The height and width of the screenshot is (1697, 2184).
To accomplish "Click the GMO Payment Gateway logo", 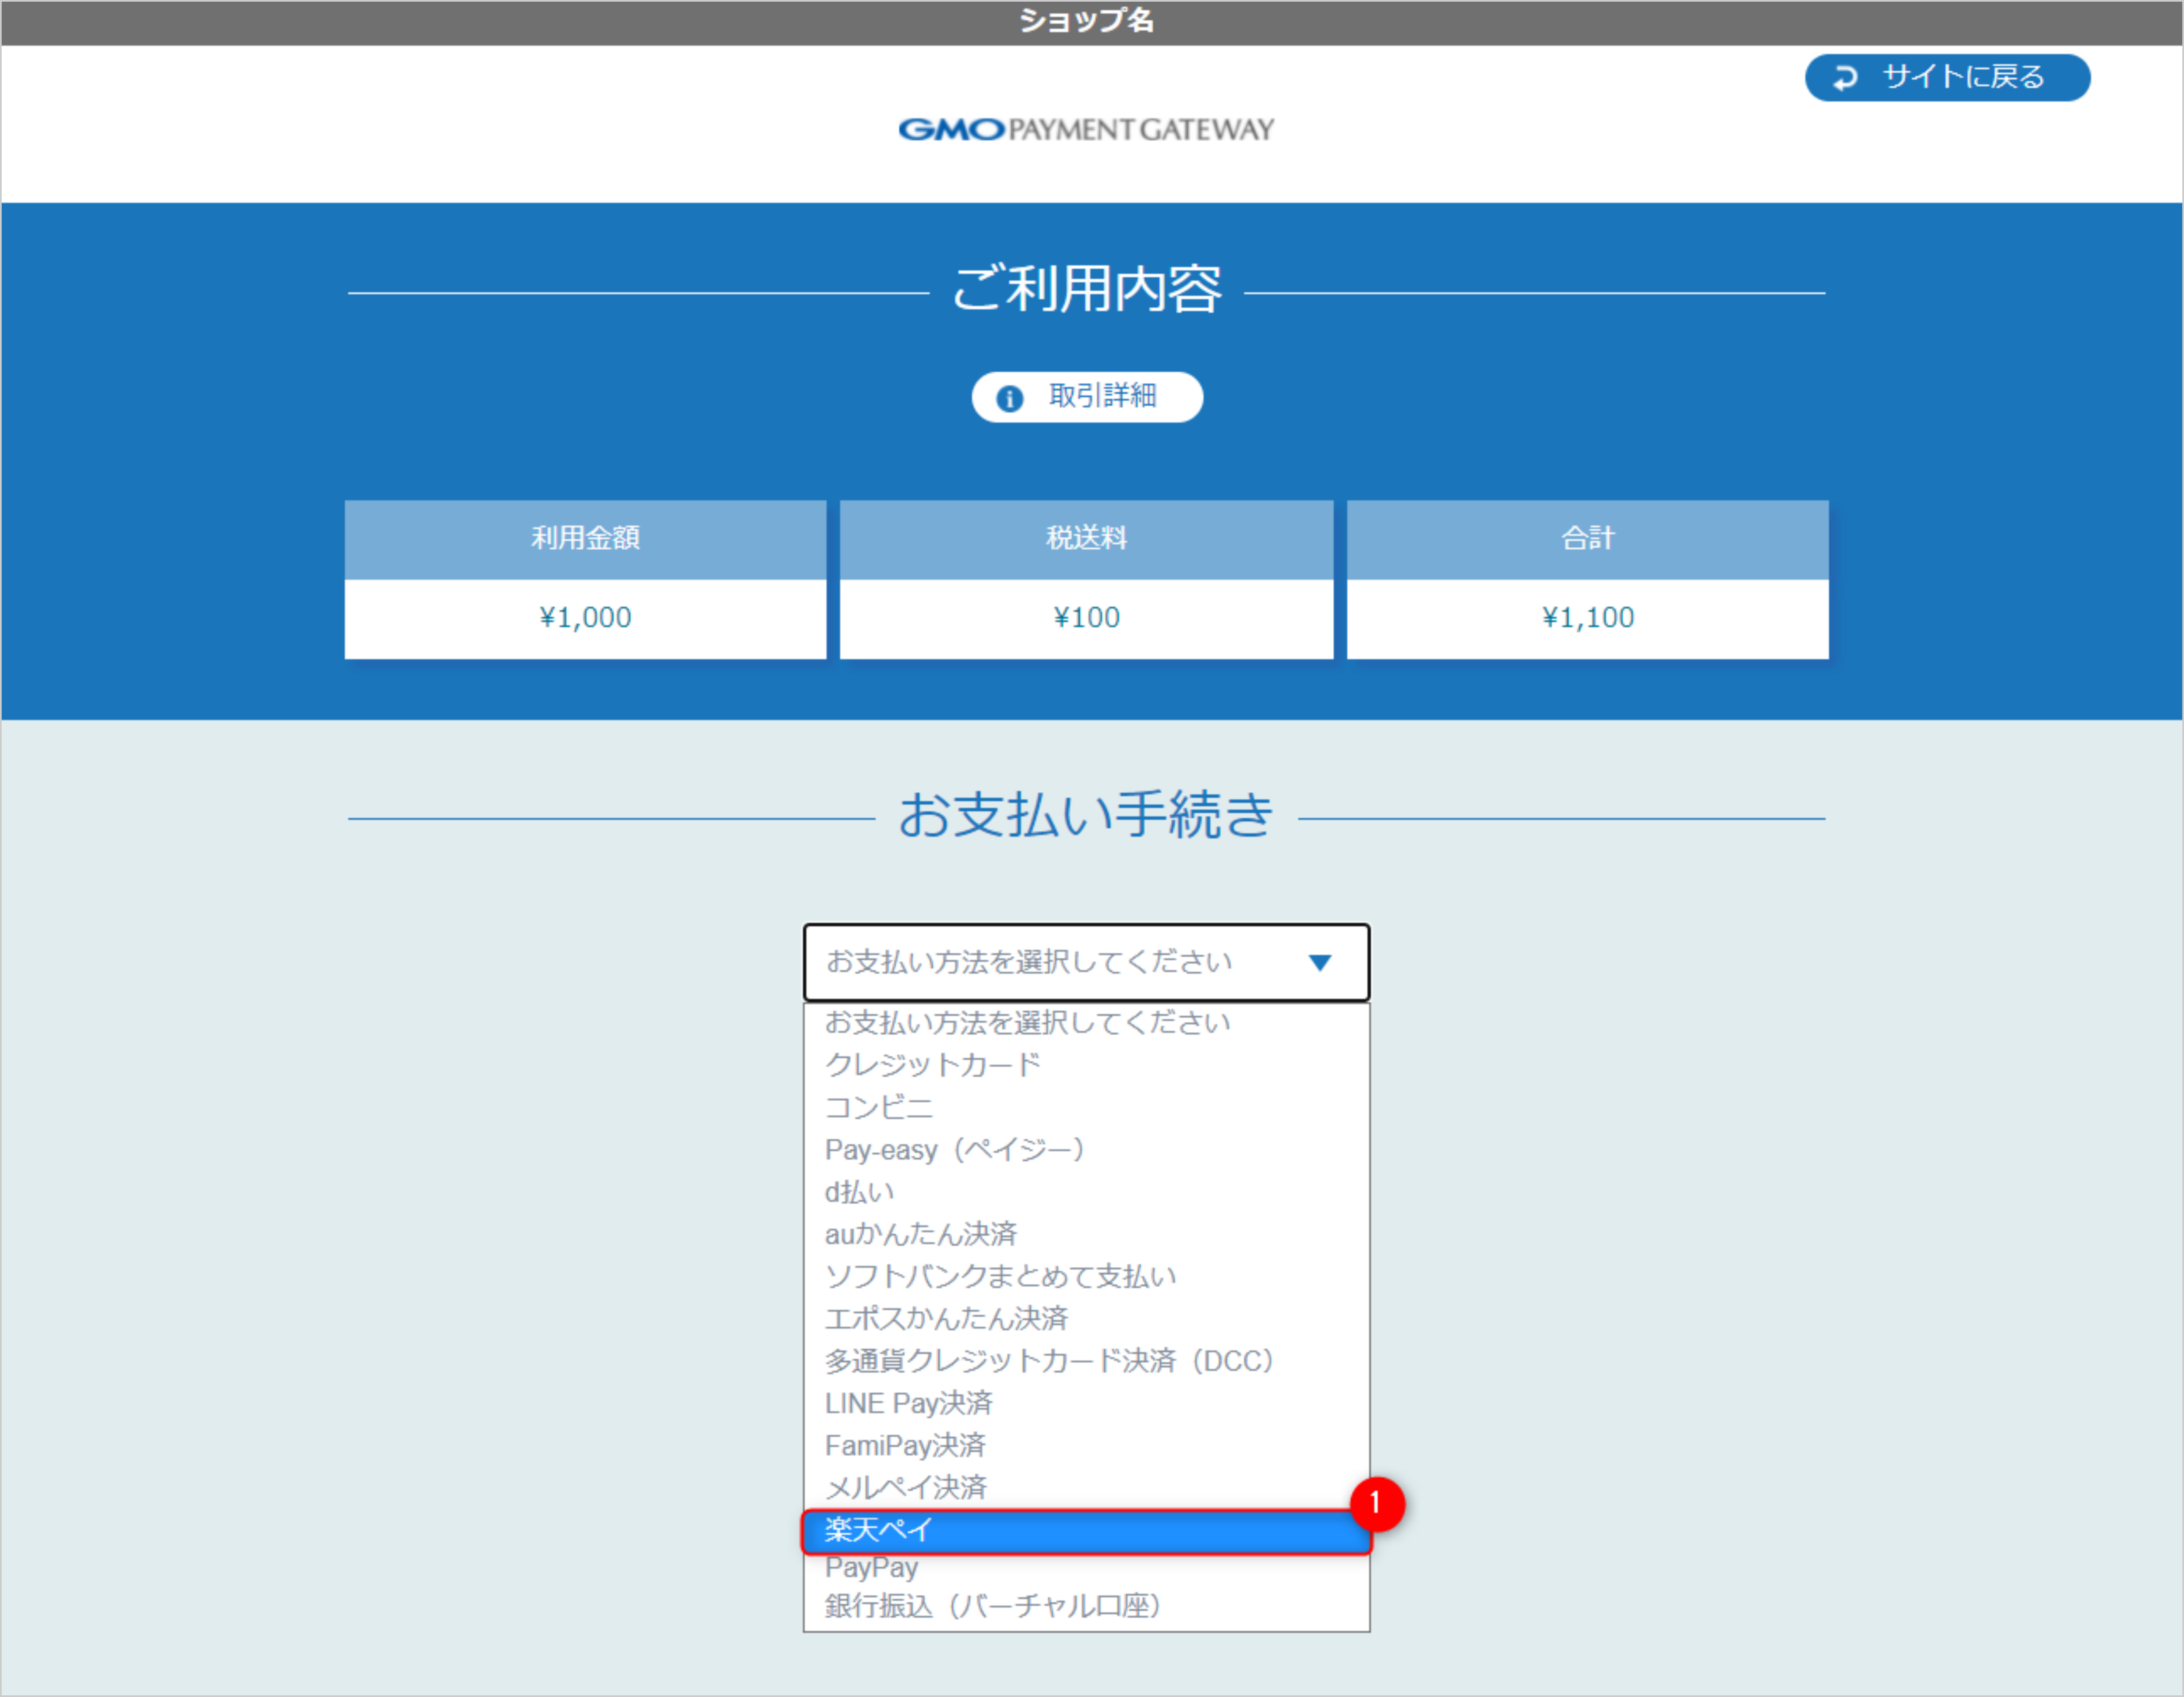I will click(x=1086, y=128).
